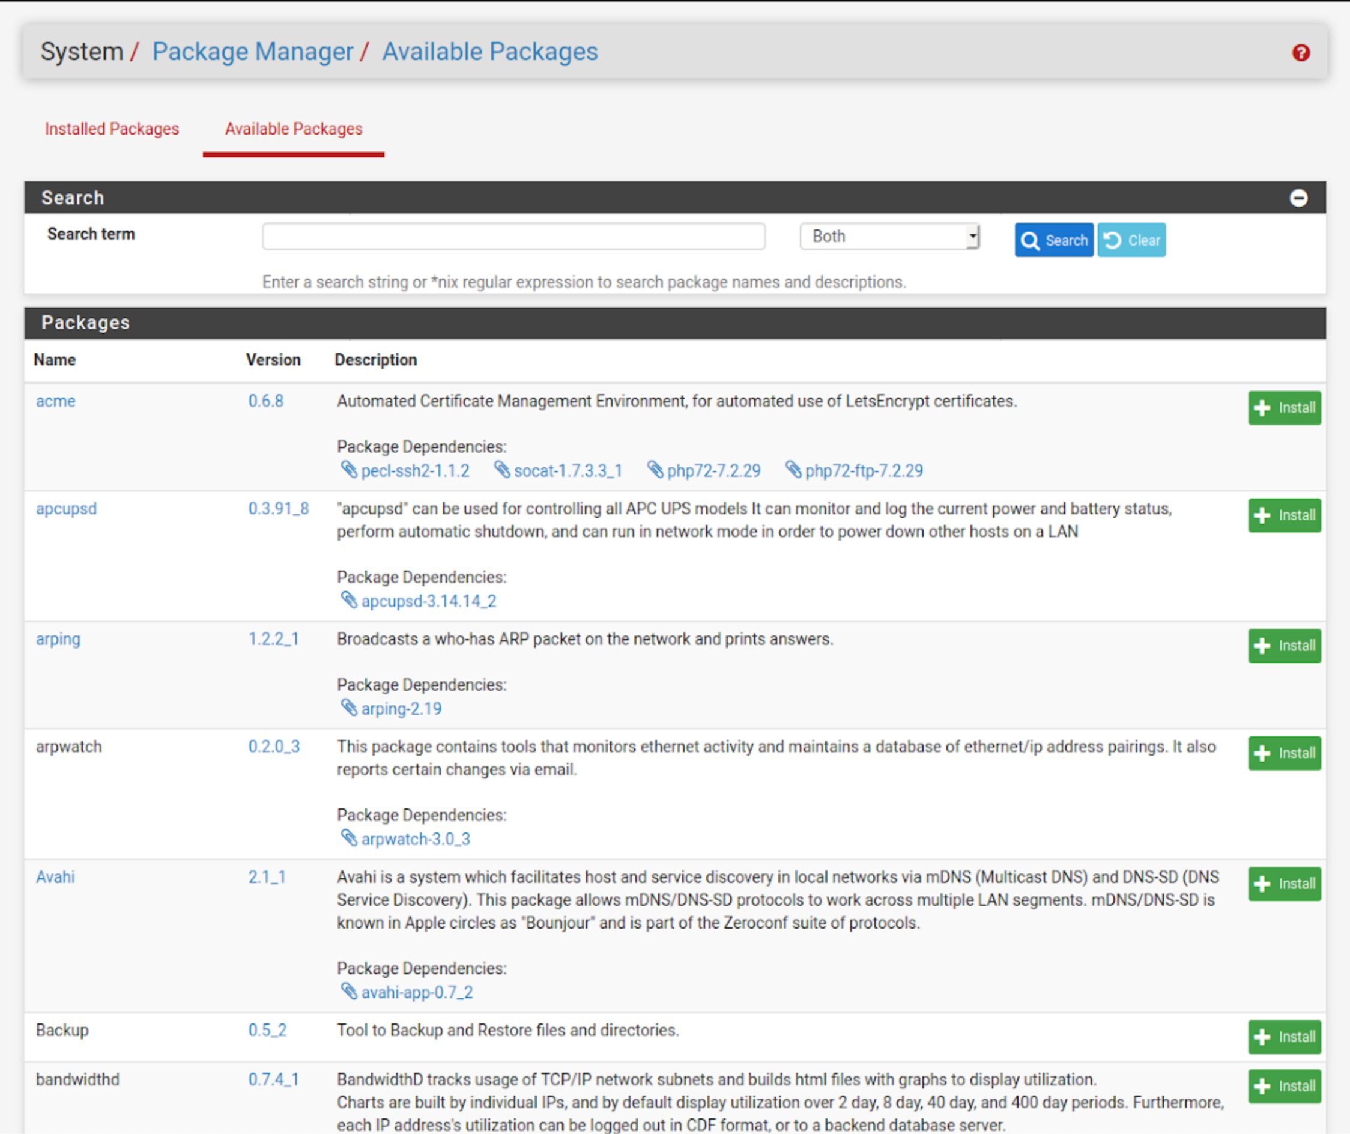Click the Install button for arpwatch

coord(1287,751)
